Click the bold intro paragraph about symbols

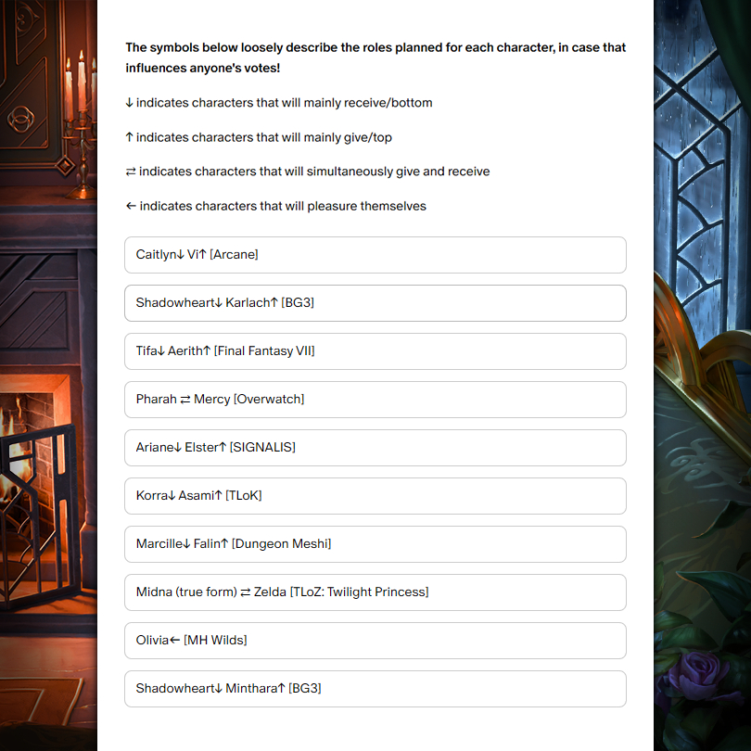coord(375,57)
